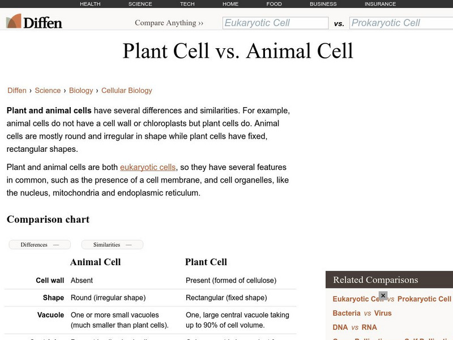453x340 pixels.
Task: Go to the Diffen breadcrumb link
Action: tap(17, 91)
